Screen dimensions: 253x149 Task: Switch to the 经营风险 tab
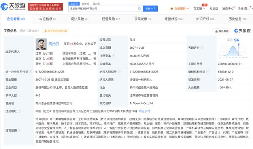pos(111,19)
